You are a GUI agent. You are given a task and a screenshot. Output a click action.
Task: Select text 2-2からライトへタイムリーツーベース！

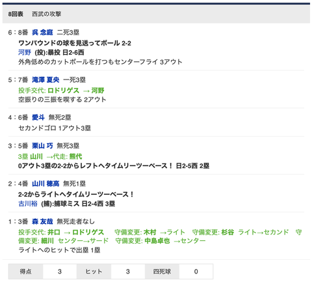tap(76, 194)
